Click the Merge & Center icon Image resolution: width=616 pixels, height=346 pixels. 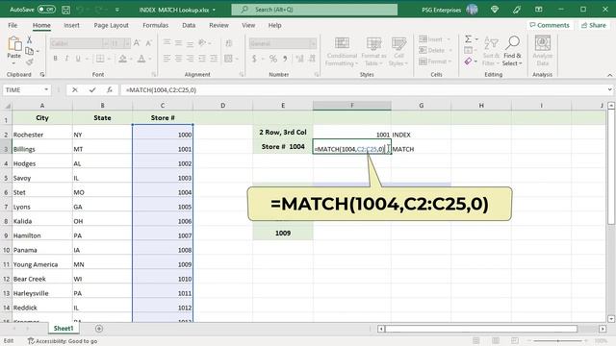pos(228,59)
